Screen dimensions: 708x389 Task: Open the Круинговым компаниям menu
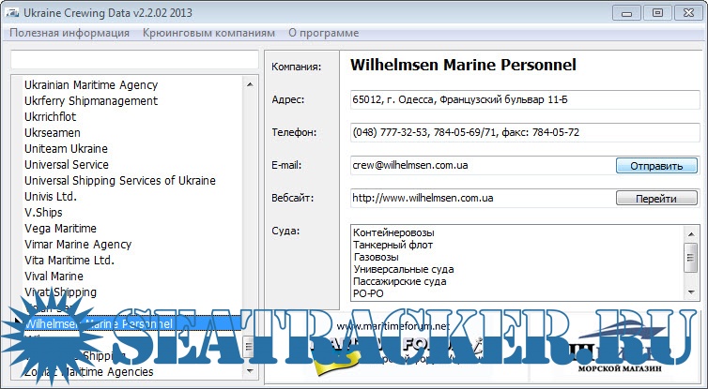(x=208, y=33)
